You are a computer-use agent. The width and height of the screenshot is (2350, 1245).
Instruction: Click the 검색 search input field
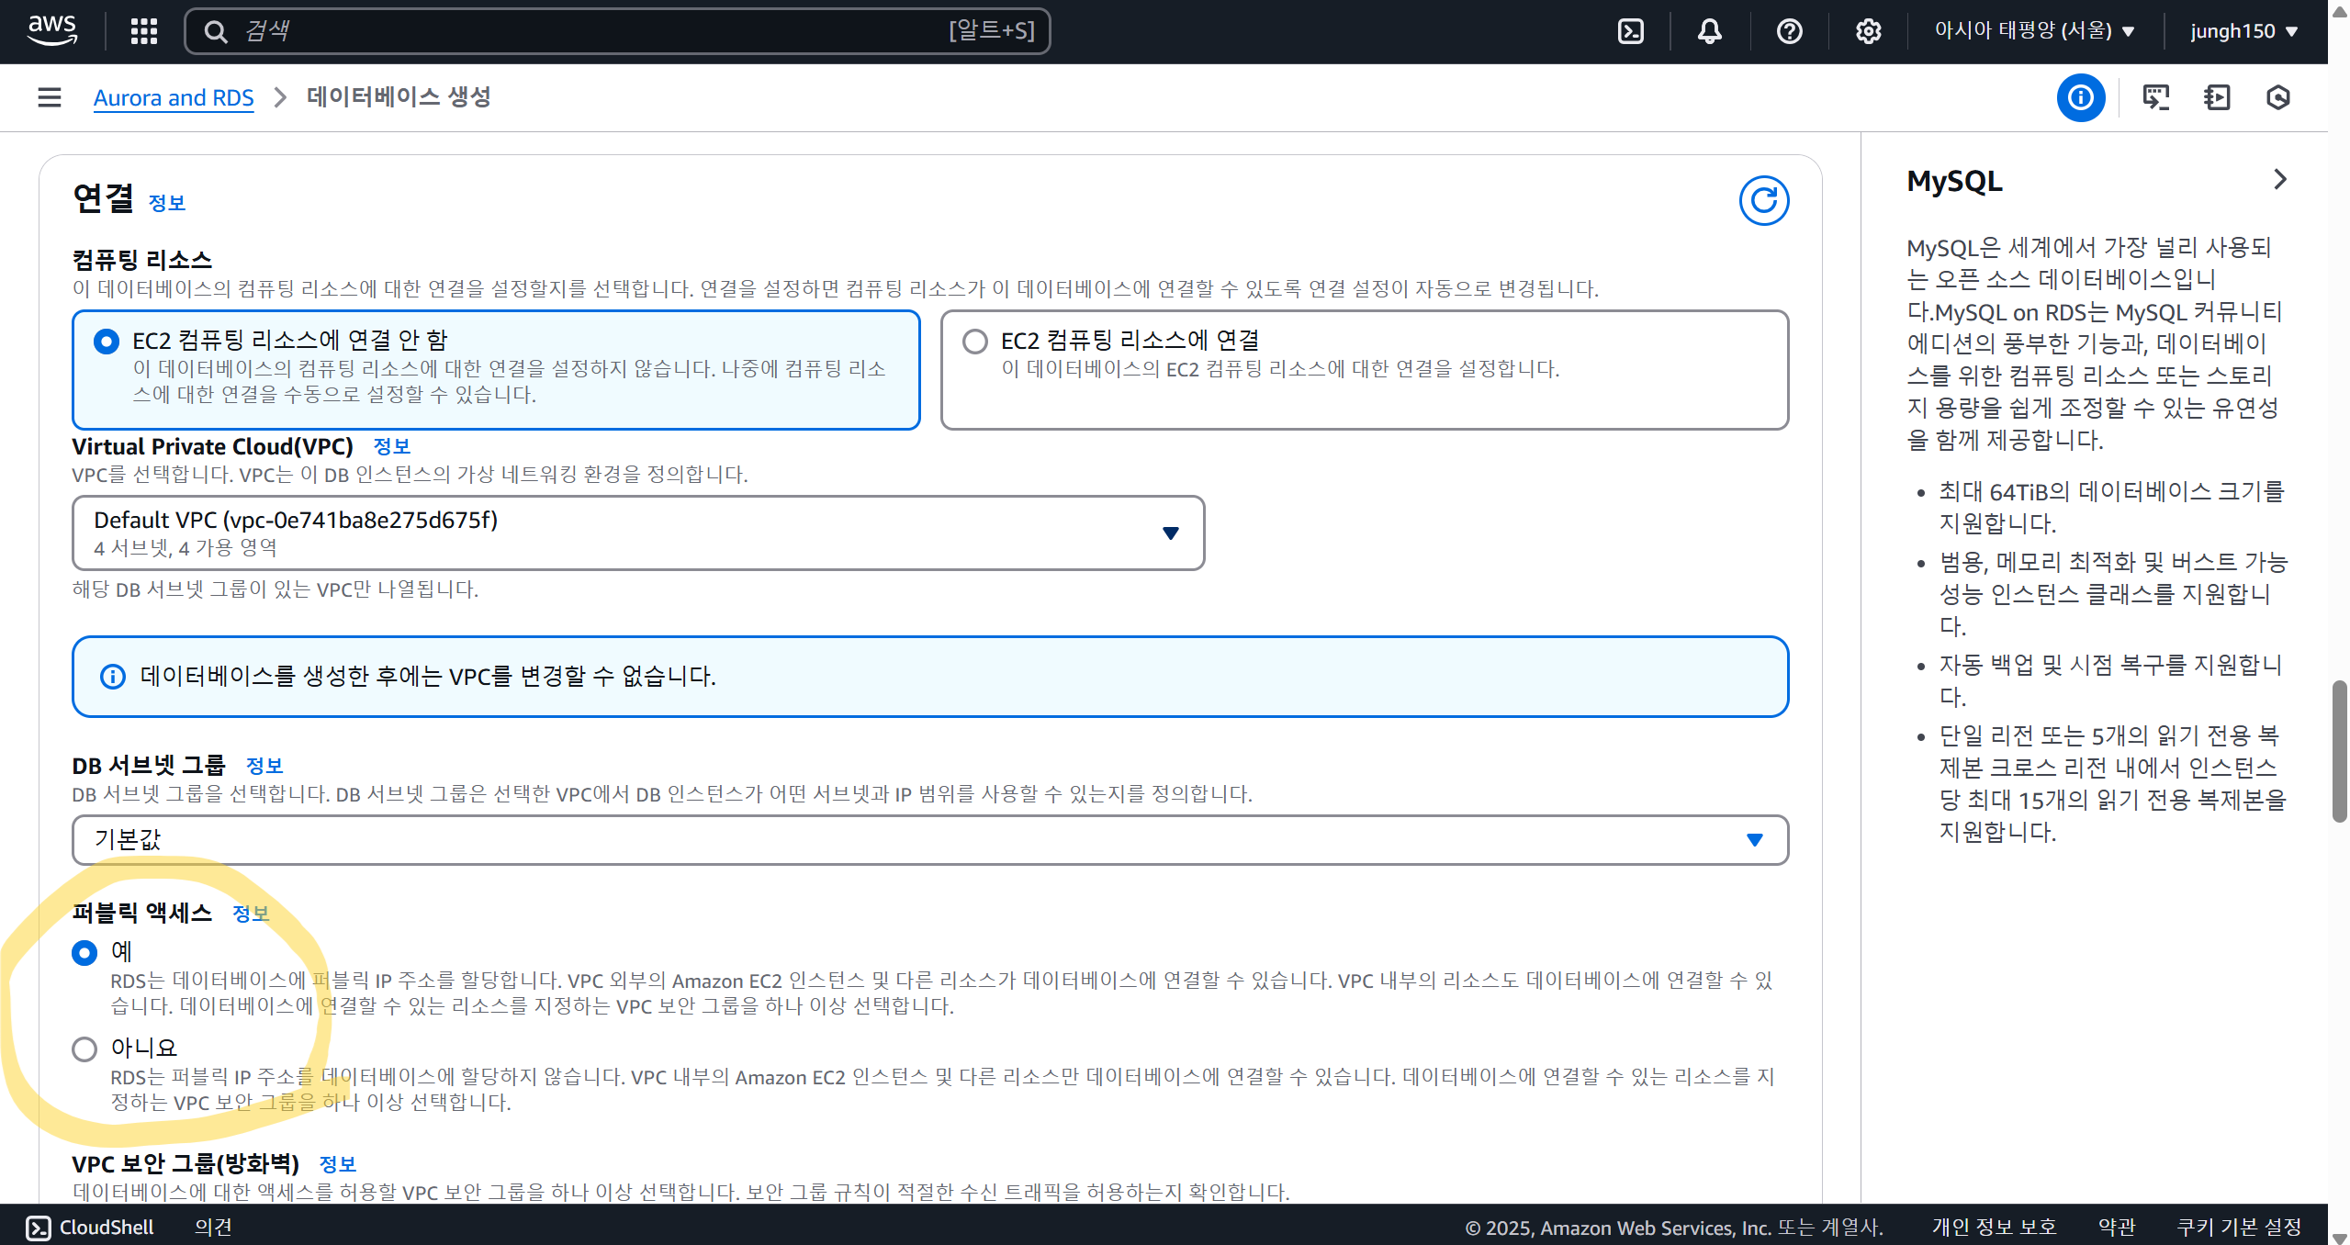click(588, 31)
